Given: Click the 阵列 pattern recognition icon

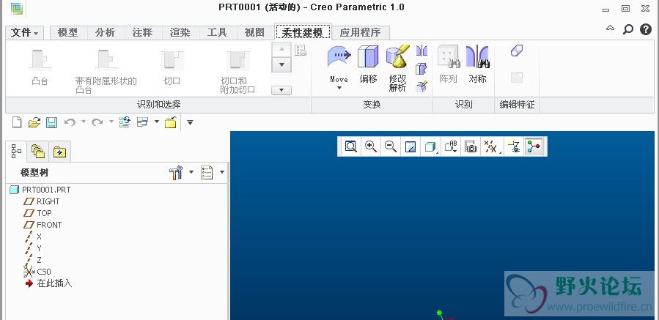Looking at the screenshot, I should point(449,56).
